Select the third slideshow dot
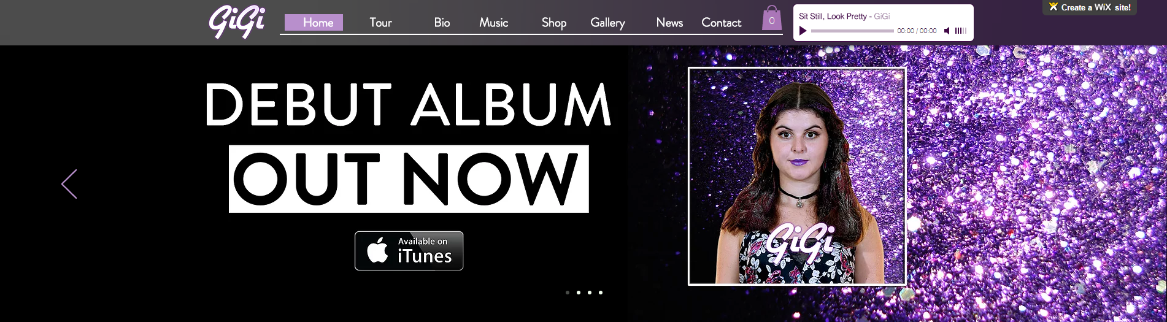The image size is (1167, 322). (x=590, y=293)
